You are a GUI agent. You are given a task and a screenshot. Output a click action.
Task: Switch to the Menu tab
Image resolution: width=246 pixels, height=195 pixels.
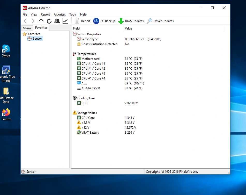tap(27, 28)
